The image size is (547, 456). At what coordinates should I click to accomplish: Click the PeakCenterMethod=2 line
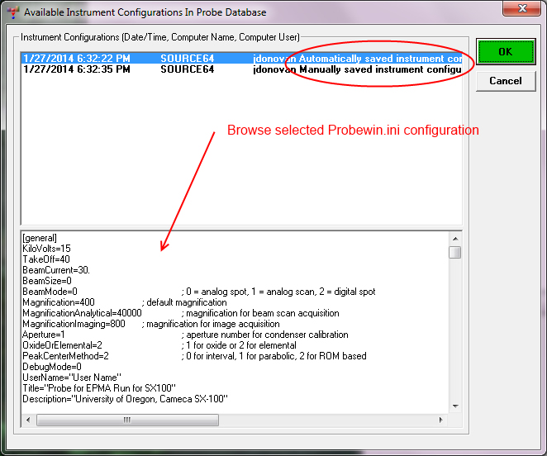pyautogui.click(x=65, y=356)
